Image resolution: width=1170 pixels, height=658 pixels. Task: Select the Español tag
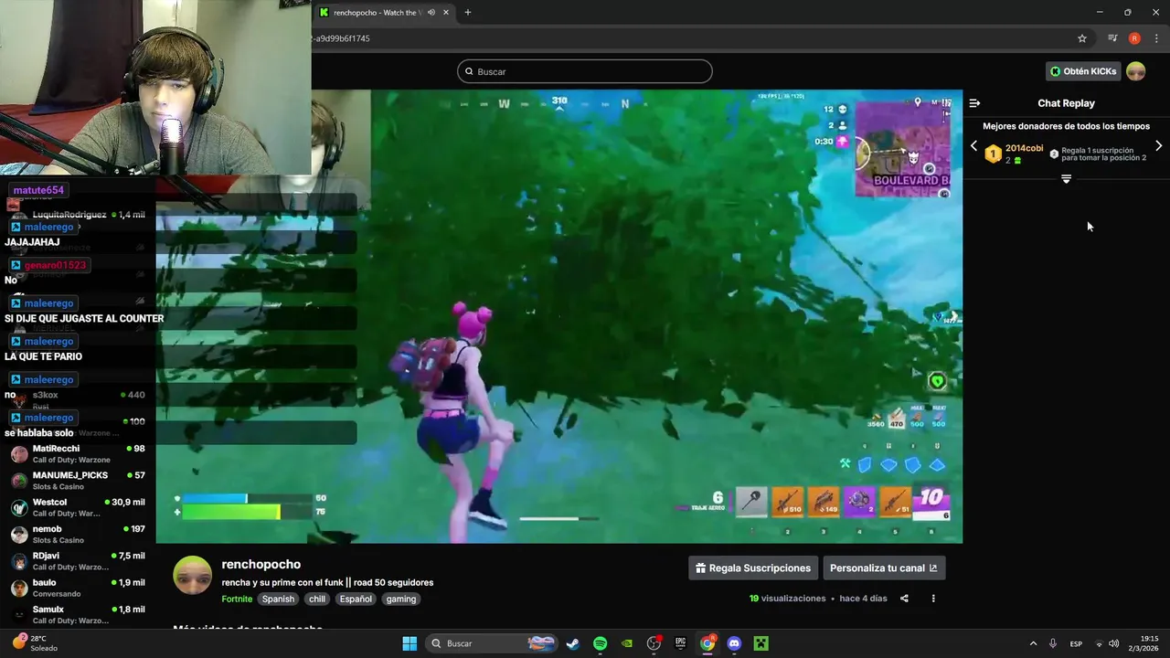[356, 600]
